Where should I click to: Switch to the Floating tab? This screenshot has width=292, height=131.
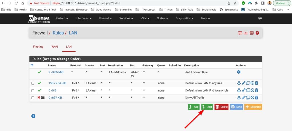tap(38, 47)
